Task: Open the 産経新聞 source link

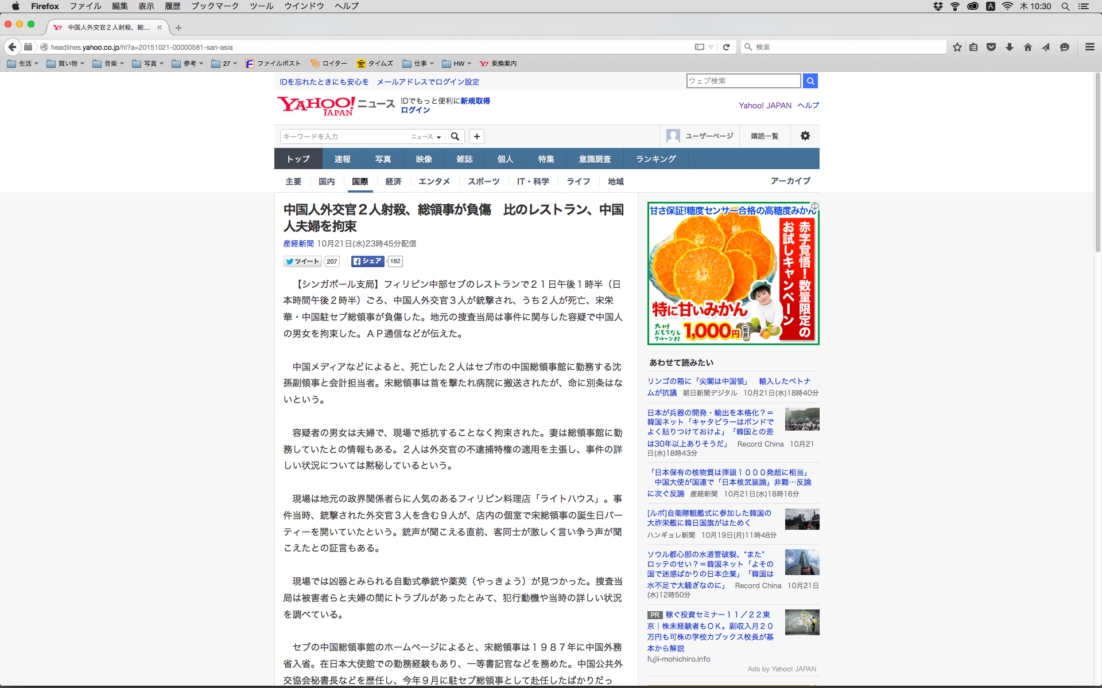Action: (298, 244)
